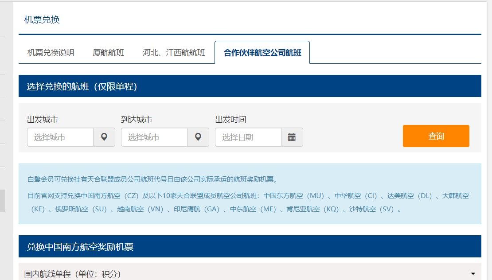The width and height of the screenshot is (492, 280).
Task: Click the 出发时间 label
Action: (230, 120)
